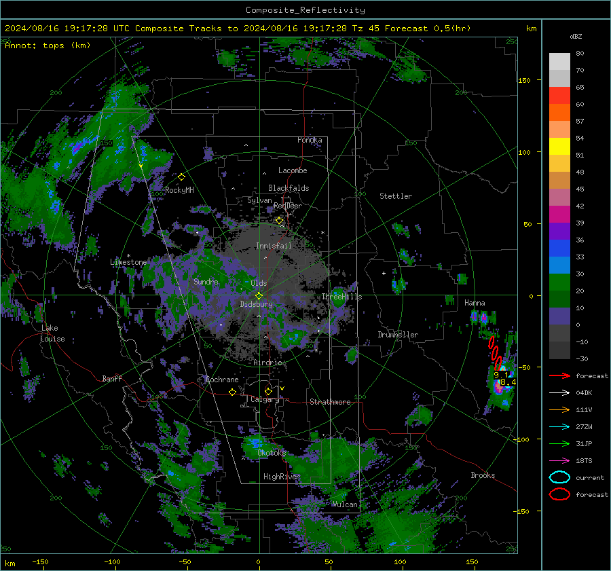
Task: Click the Limestone label
Action: point(128,262)
